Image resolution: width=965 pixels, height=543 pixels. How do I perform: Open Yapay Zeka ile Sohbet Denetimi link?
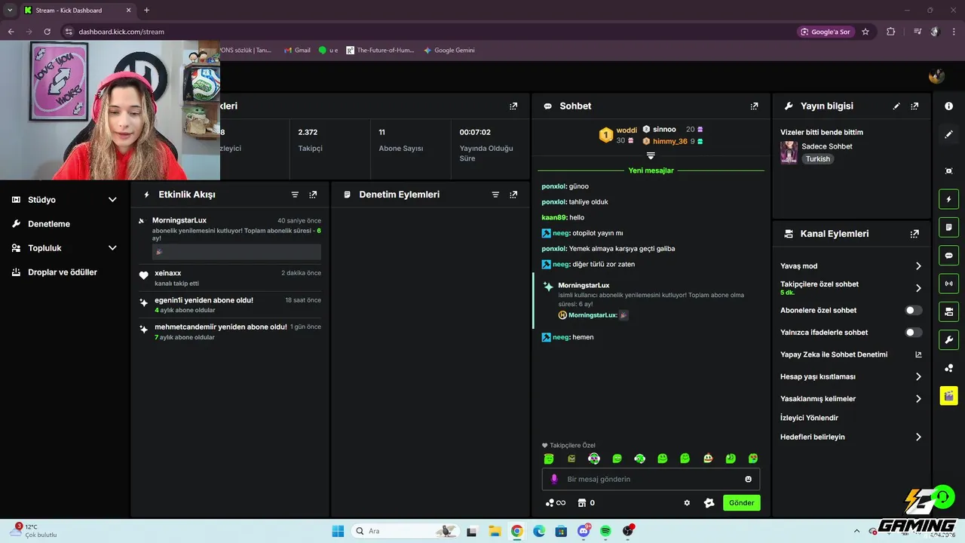[851, 354]
